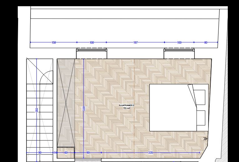
Task: Click the 335 dimension label at bottom
Action: [x=151, y=153]
